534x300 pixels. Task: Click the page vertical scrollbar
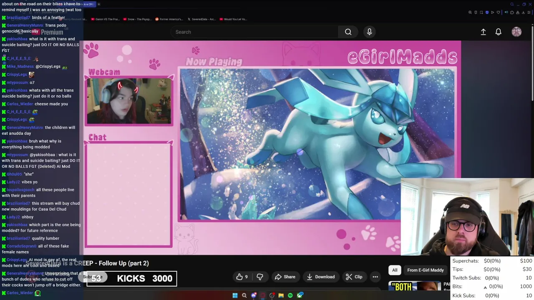[x=532, y=62]
